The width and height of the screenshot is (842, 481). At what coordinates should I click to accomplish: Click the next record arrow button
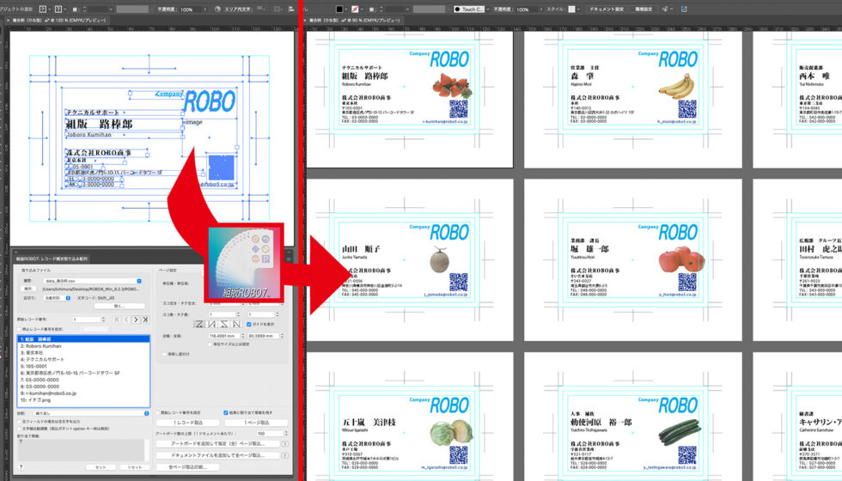pos(134,320)
